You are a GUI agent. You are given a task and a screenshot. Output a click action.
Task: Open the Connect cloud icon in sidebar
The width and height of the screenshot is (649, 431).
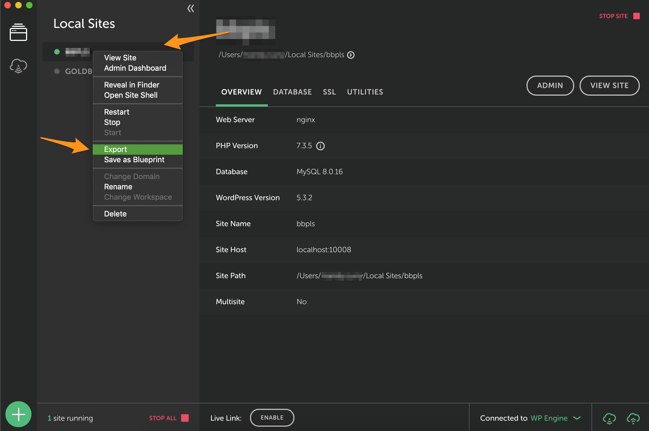[18, 66]
